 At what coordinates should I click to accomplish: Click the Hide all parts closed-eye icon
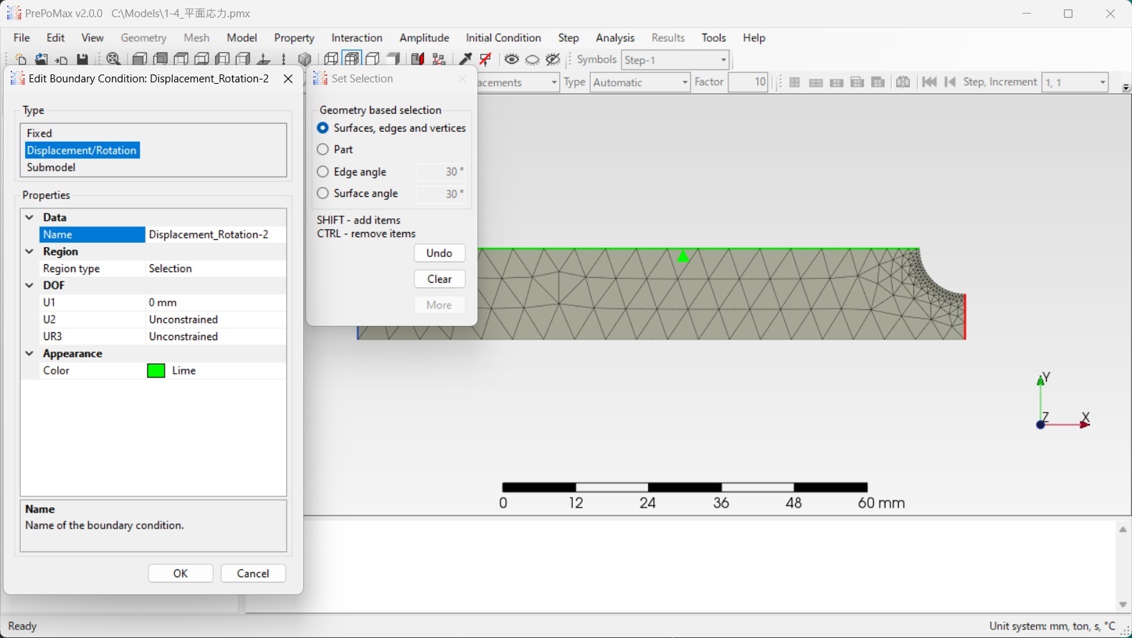(532, 59)
